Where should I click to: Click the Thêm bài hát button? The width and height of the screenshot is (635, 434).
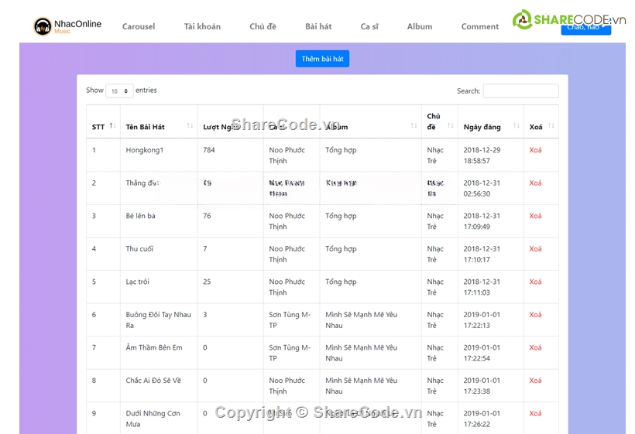click(x=322, y=59)
